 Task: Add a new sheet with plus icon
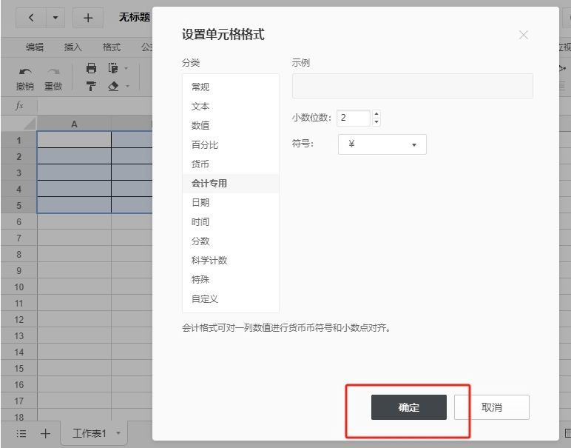45,433
